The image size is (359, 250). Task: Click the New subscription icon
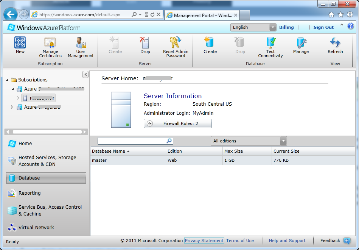pos(20,43)
